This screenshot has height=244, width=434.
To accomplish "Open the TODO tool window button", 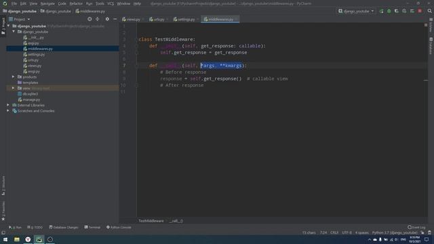I will 35,227.
